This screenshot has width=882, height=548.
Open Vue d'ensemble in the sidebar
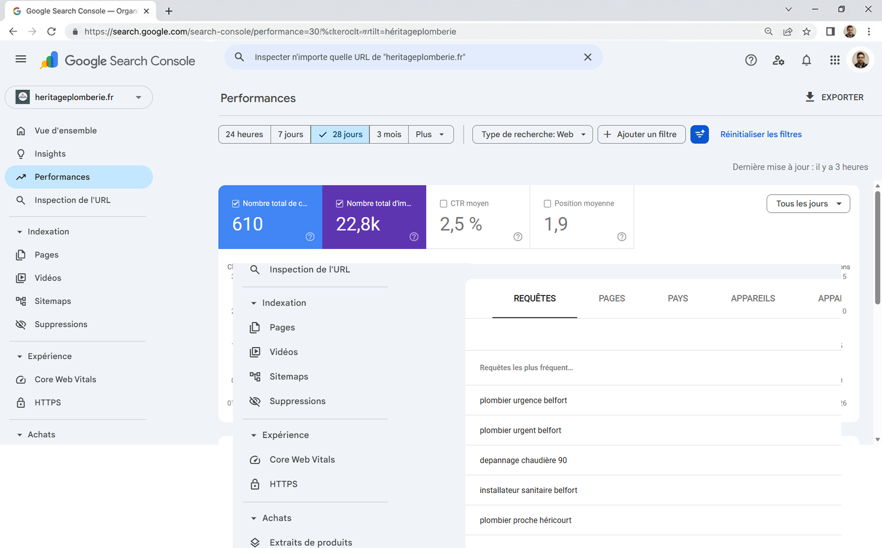tap(78, 130)
